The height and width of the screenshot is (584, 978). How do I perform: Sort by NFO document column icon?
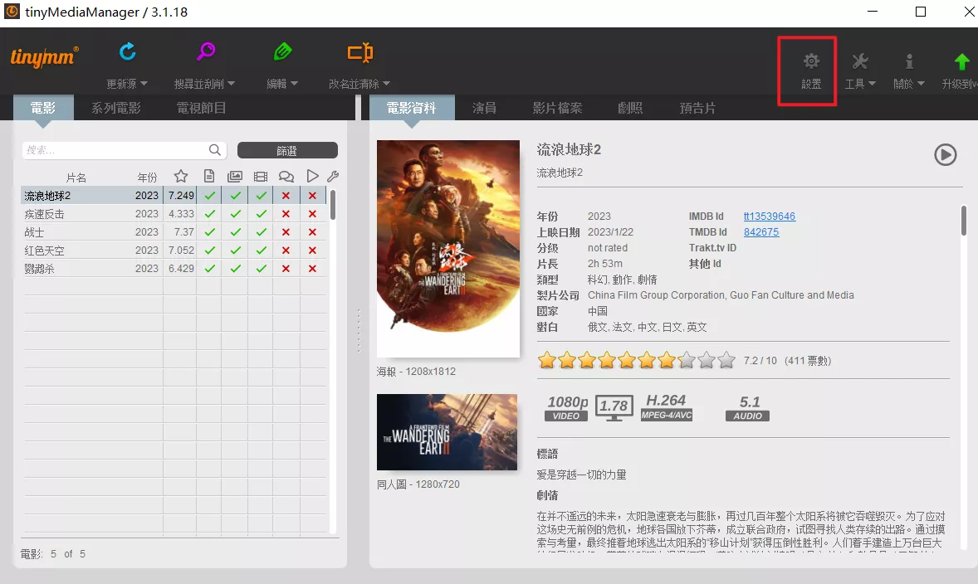209,177
